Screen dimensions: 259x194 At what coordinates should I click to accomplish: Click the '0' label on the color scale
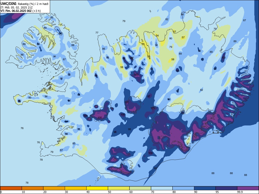(x=1, y=192)
